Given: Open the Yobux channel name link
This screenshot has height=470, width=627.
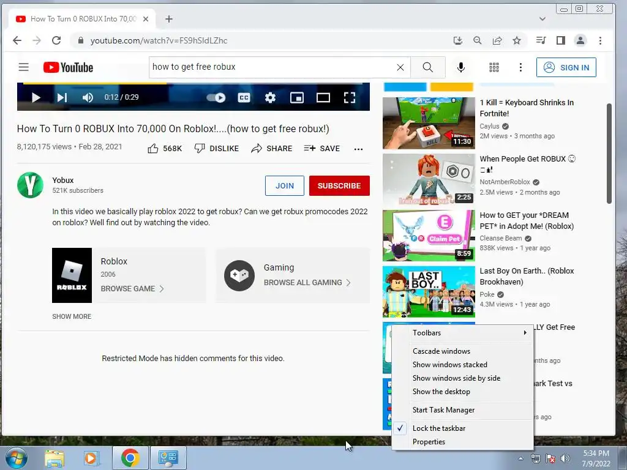Looking at the screenshot, I should [x=63, y=181].
